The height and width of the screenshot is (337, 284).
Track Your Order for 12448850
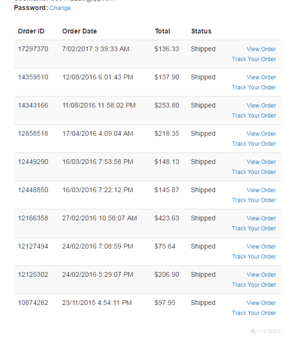point(254,200)
